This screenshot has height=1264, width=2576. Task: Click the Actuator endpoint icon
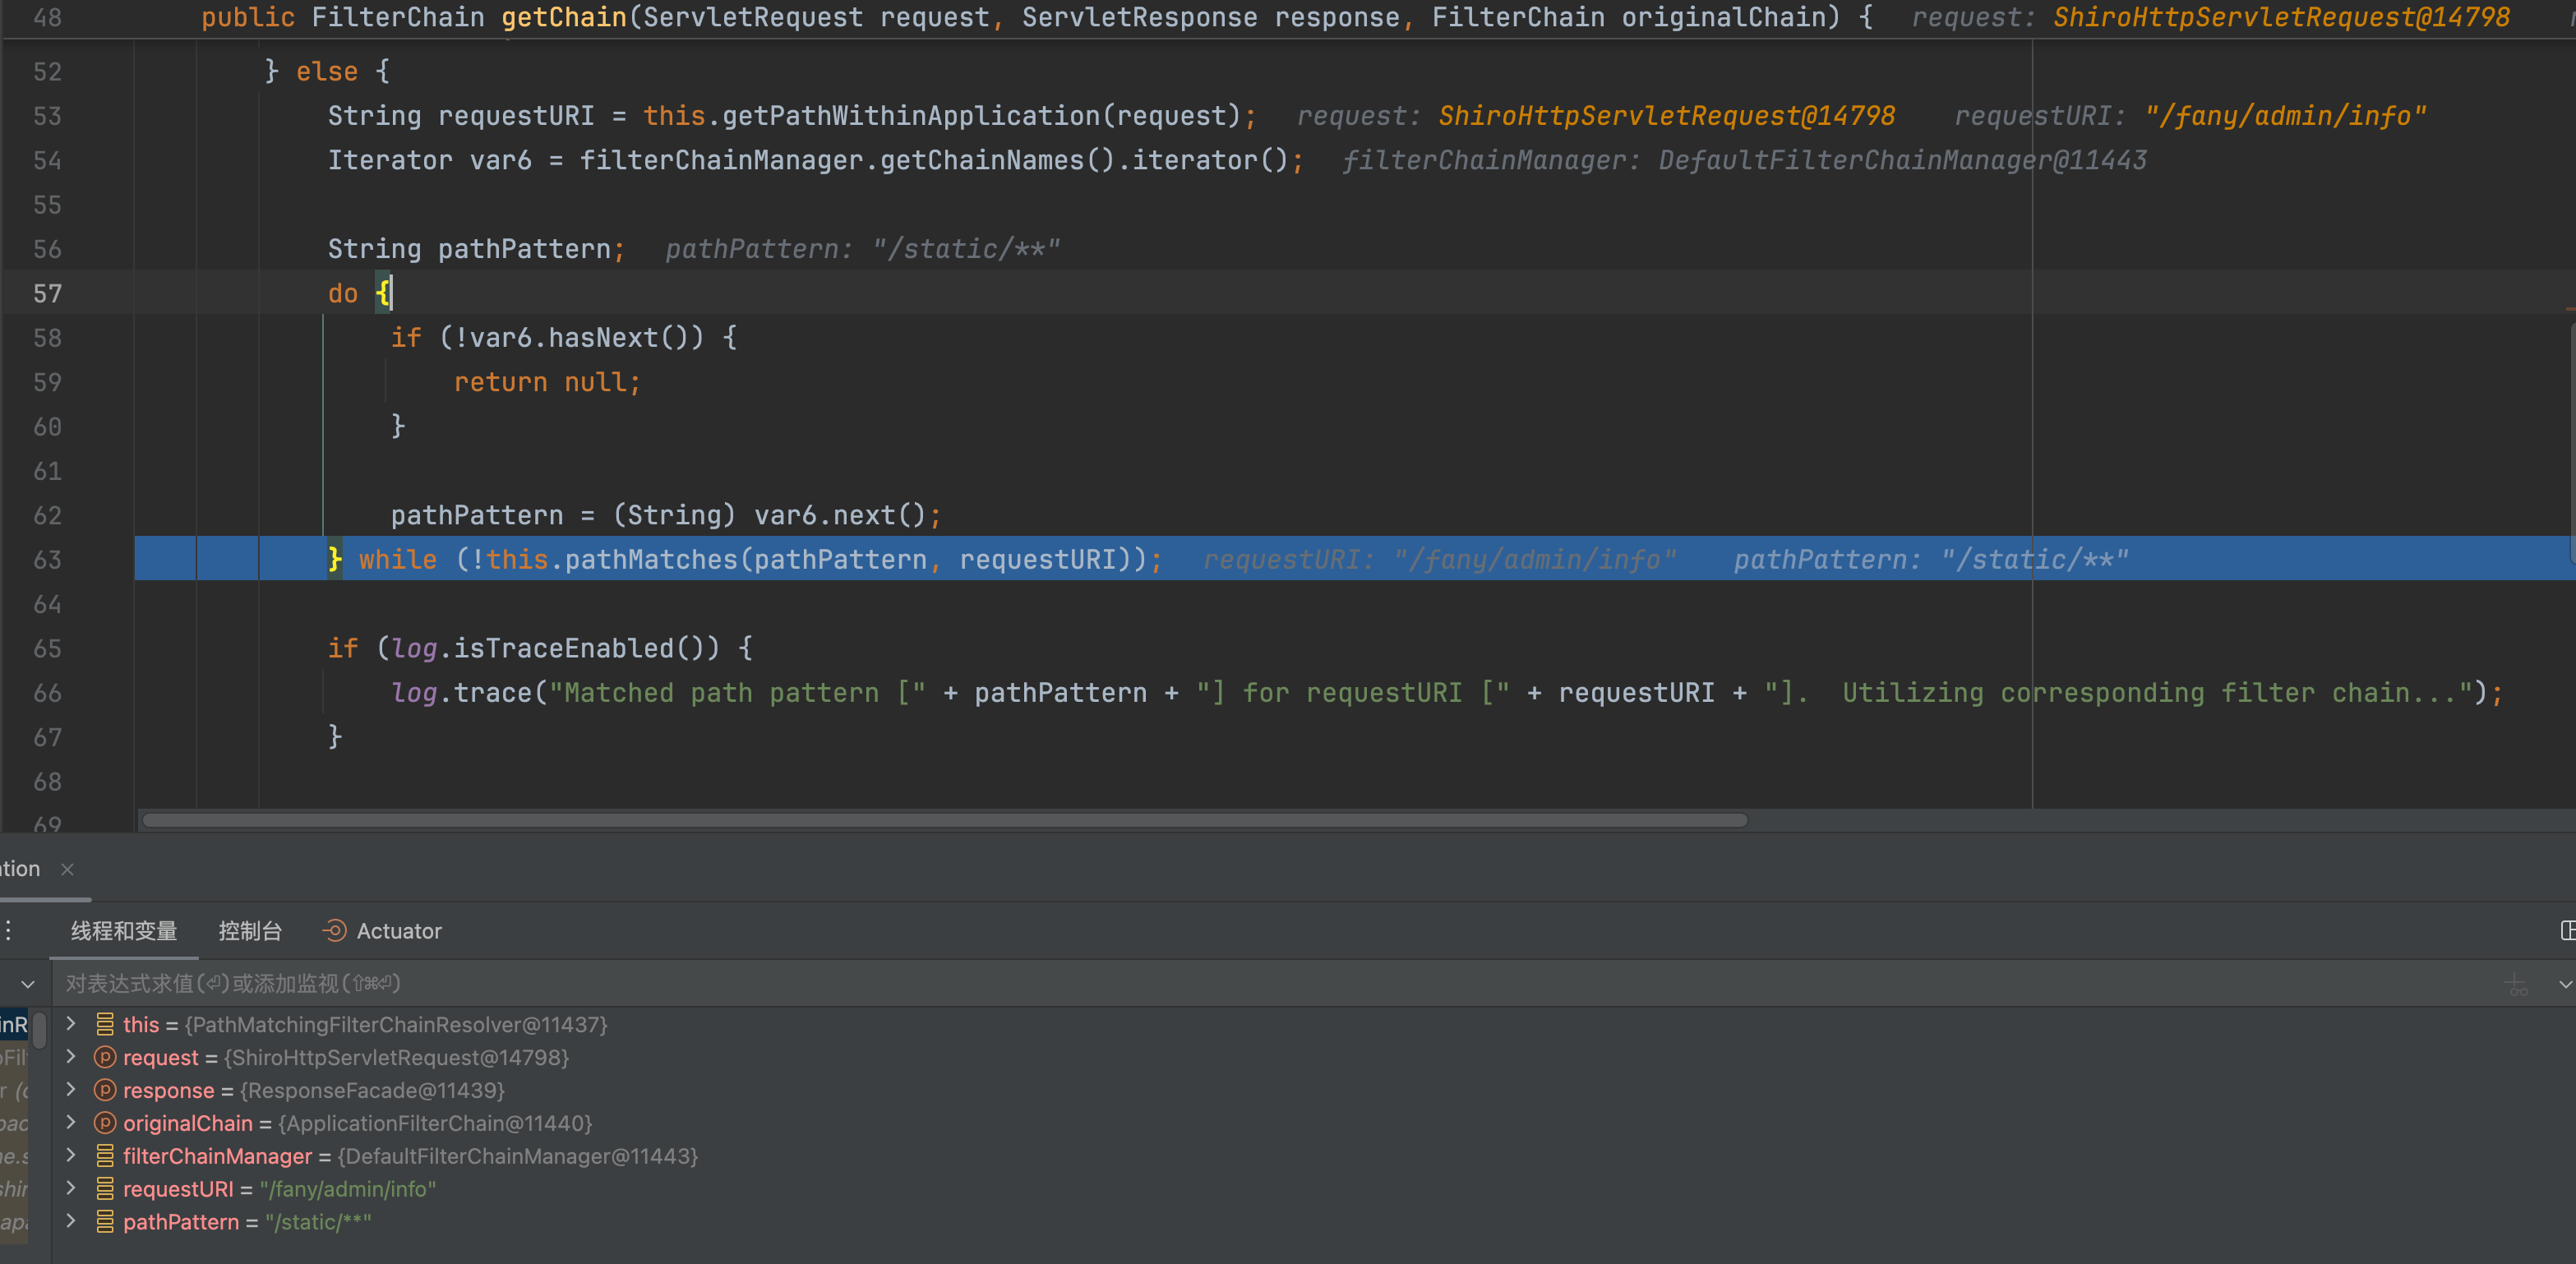tap(334, 931)
